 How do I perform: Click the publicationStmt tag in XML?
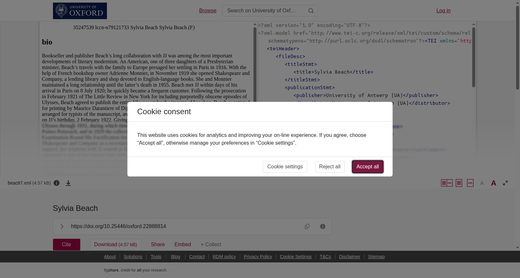pos(310,88)
